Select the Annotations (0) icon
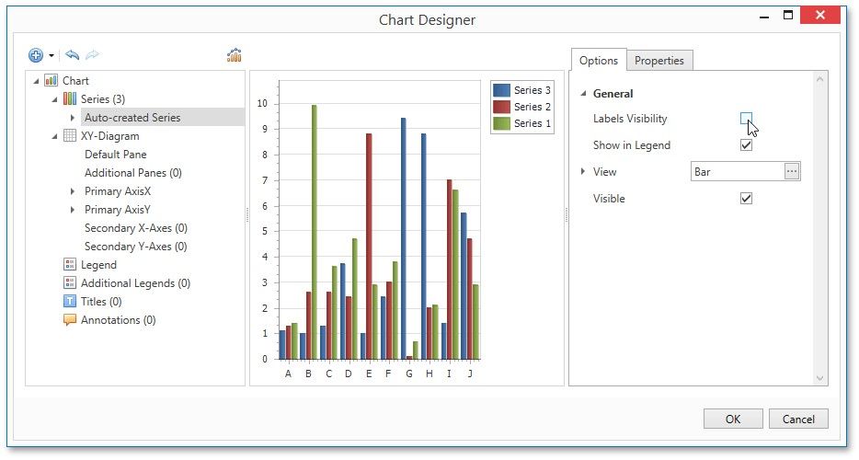Viewport: 859px width, 460px height. 70,320
